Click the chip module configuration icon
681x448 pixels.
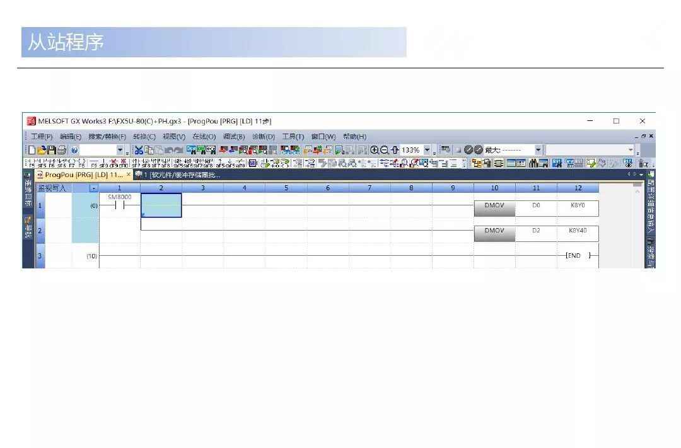point(499,163)
